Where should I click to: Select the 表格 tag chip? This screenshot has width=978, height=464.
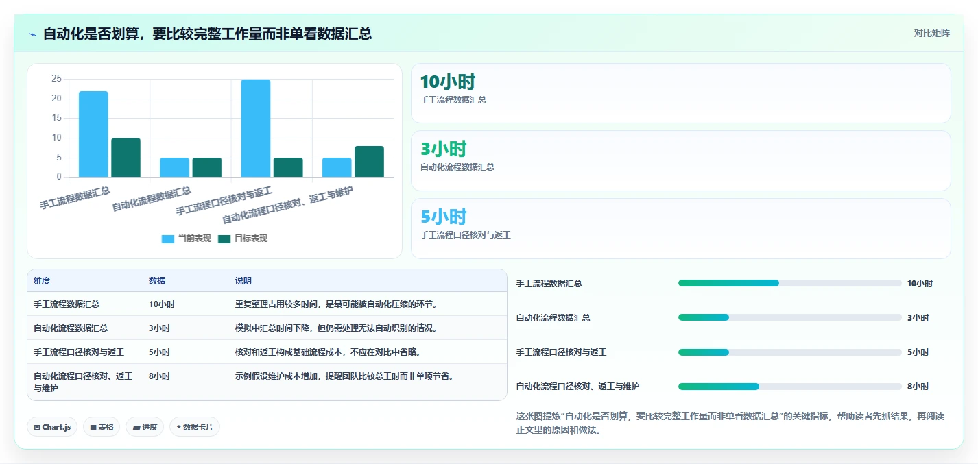coord(102,427)
